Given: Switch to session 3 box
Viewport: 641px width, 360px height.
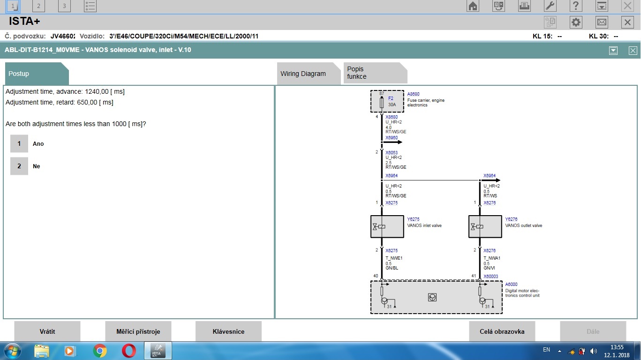Looking at the screenshot, I should pyautogui.click(x=65, y=6).
